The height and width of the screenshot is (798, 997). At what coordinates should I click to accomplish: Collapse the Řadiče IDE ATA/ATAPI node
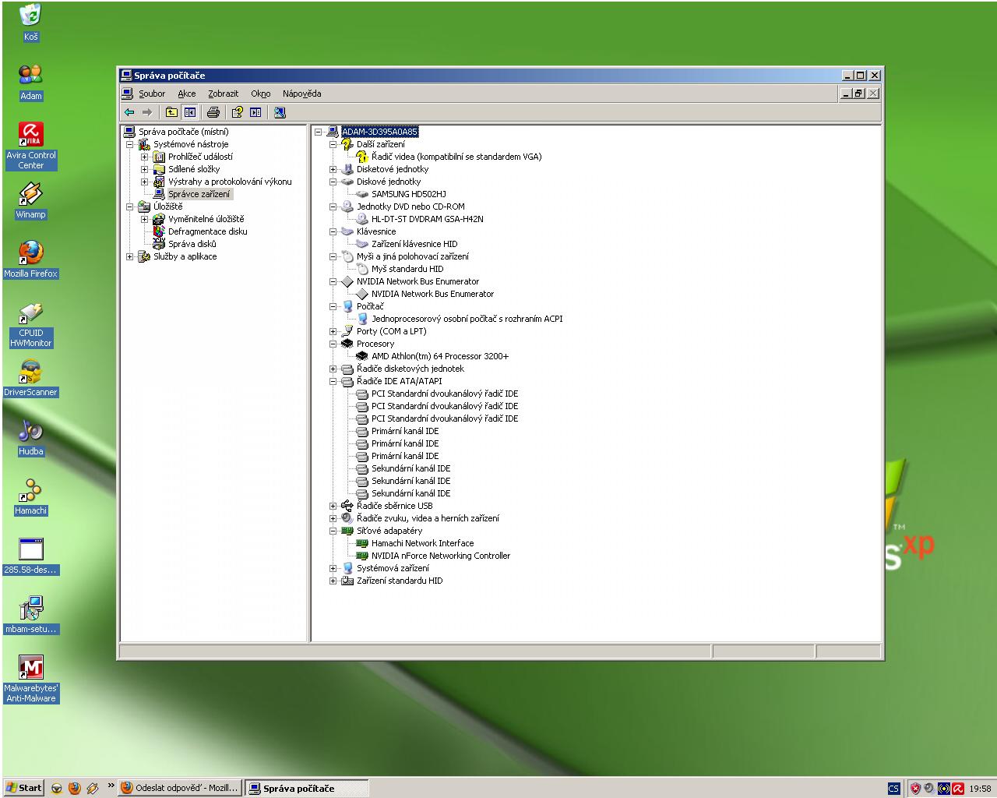(x=333, y=381)
